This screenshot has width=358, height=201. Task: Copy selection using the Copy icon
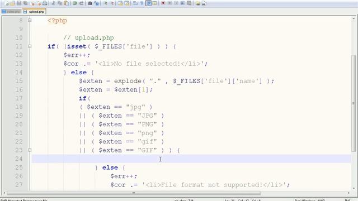(x=60, y=3)
